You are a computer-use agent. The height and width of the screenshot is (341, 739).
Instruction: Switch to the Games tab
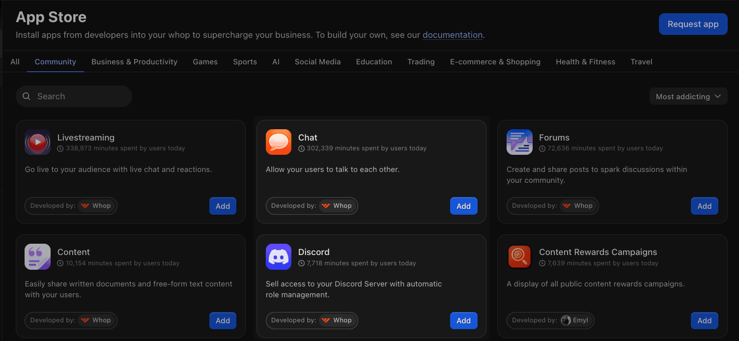click(205, 62)
